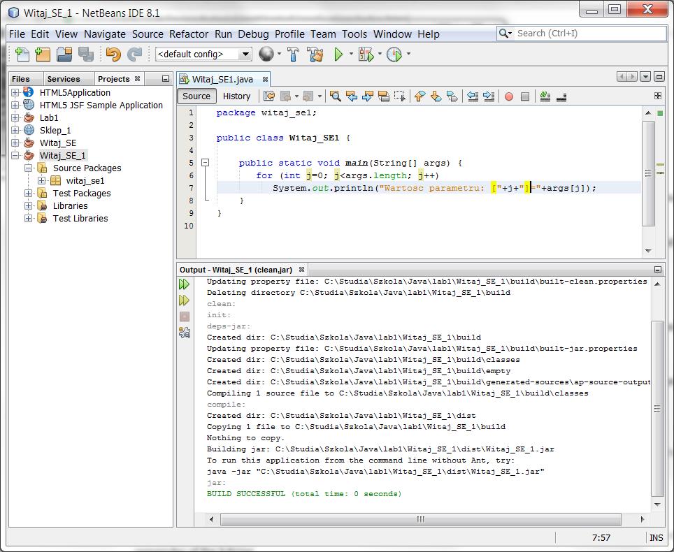Expand the HTML5Application project node

click(15, 92)
